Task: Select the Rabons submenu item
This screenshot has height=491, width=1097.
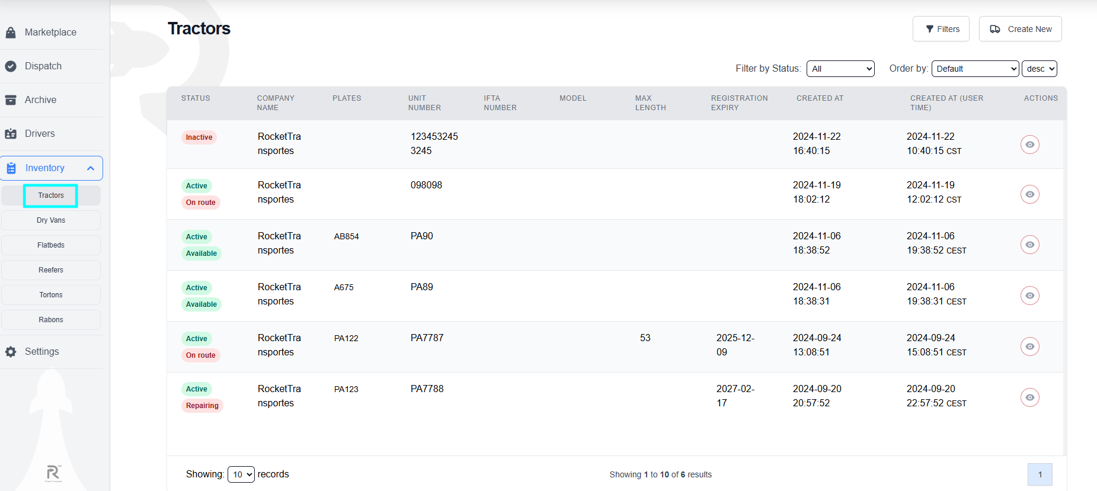Action: (x=51, y=320)
